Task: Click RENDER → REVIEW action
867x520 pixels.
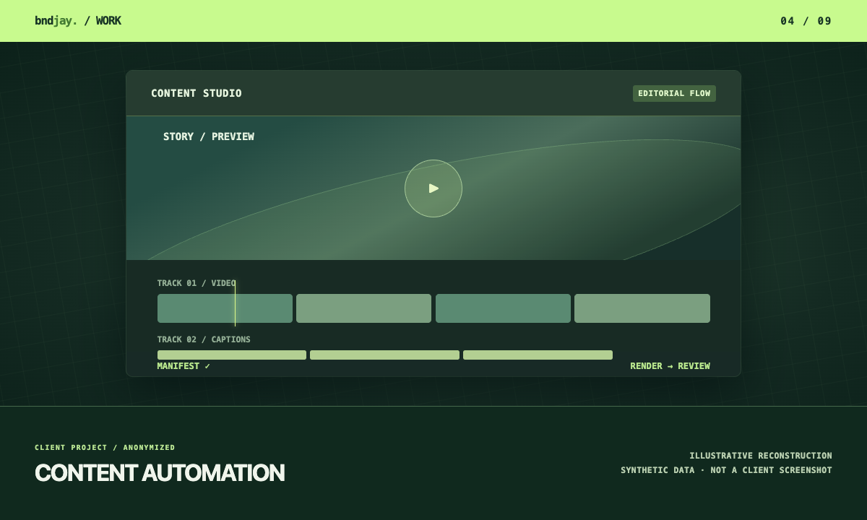Action: [x=670, y=366]
